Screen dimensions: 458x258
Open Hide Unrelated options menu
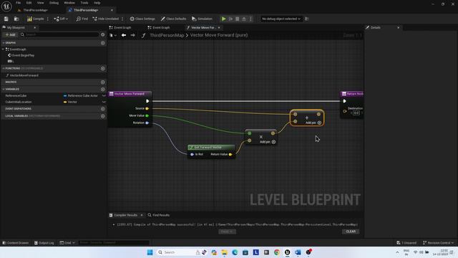122,19
